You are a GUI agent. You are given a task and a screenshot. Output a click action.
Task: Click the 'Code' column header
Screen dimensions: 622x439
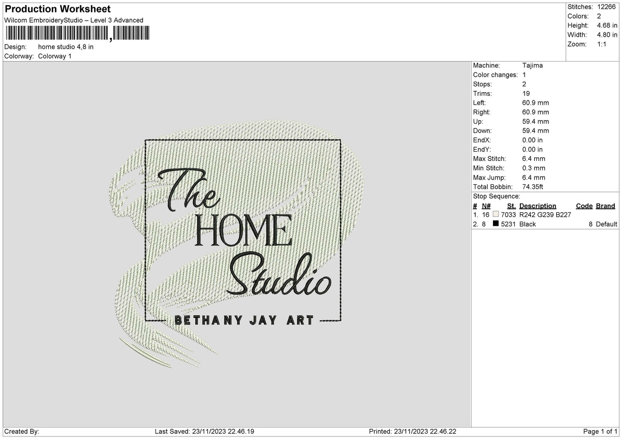pos(584,206)
